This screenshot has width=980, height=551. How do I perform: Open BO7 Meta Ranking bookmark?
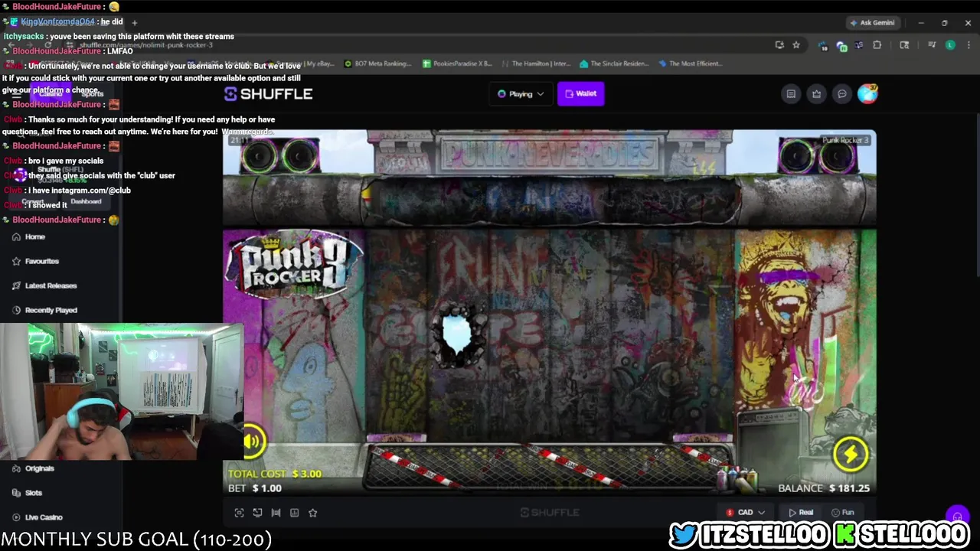pos(378,64)
